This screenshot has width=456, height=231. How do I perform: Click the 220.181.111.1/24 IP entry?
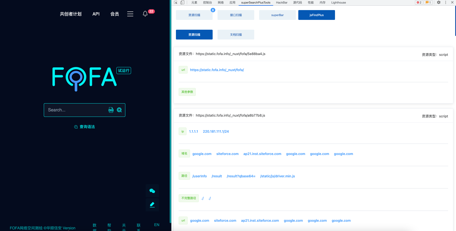[216, 132]
